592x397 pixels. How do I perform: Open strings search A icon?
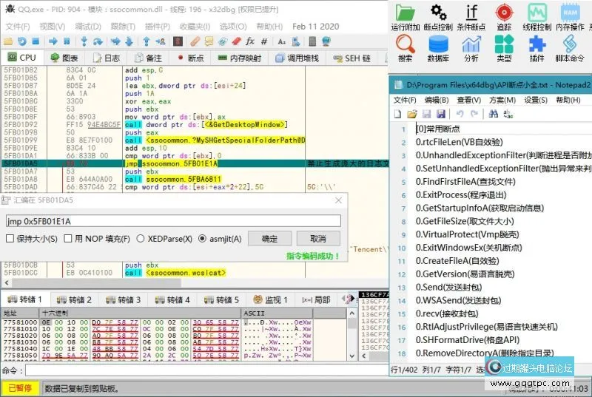click(x=281, y=41)
